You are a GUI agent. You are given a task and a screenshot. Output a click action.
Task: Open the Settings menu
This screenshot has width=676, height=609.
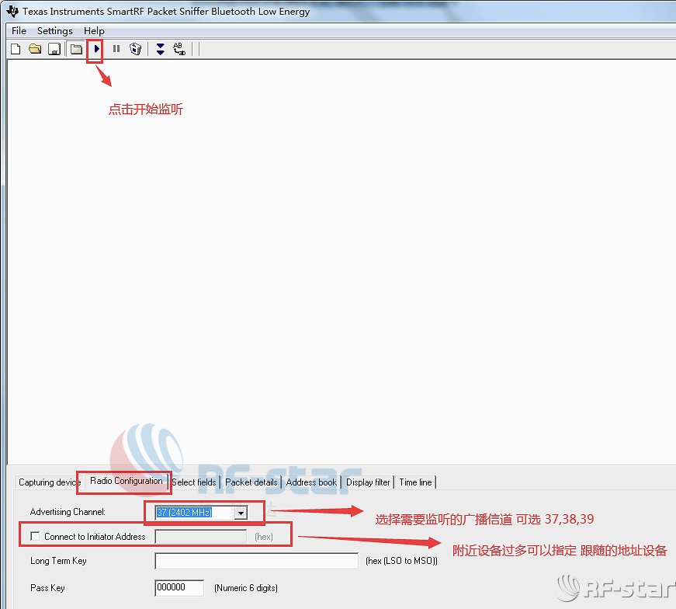click(x=55, y=30)
